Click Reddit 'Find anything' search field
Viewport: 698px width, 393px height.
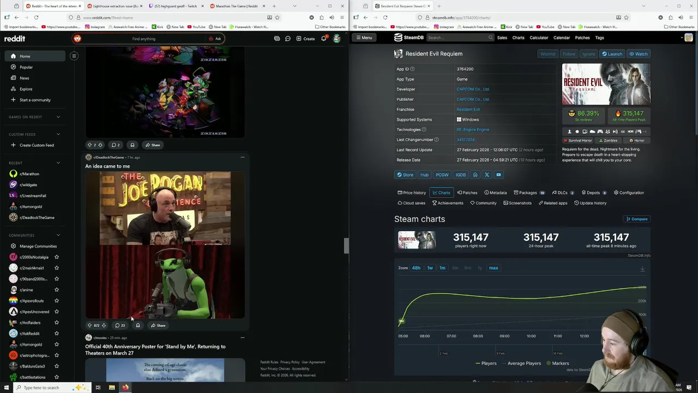143,39
